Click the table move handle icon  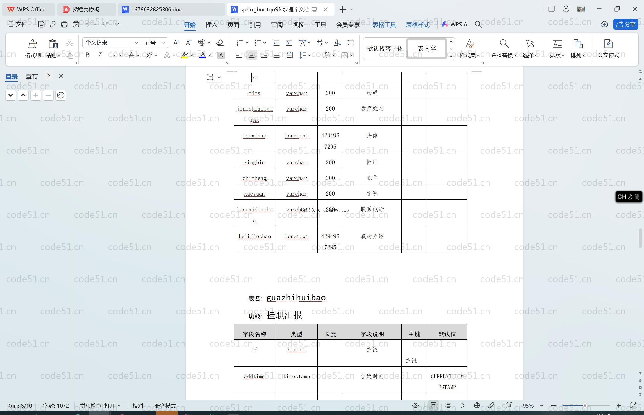coord(210,77)
